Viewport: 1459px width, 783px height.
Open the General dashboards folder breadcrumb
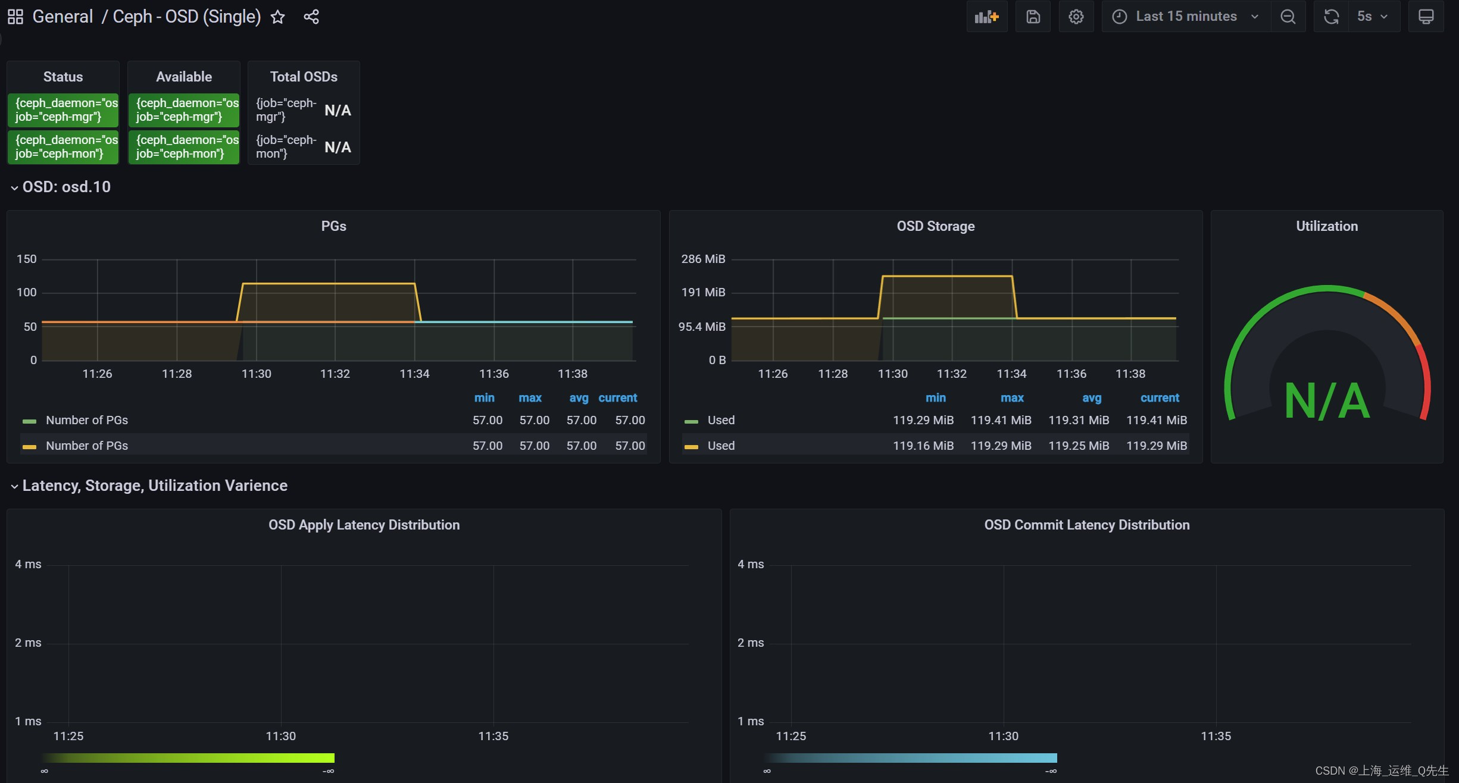point(63,16)
